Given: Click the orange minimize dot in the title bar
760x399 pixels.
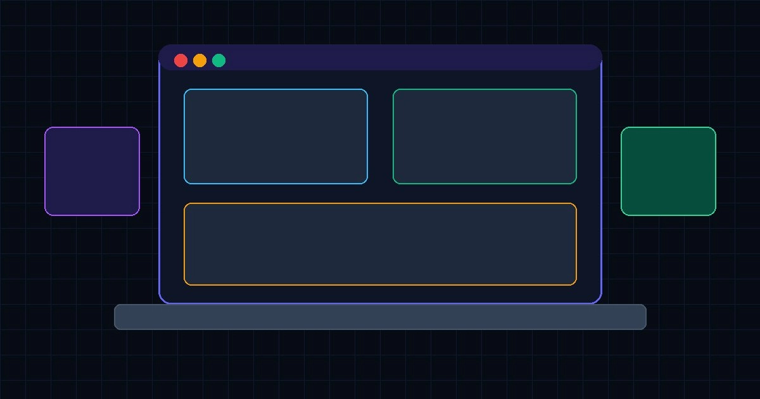Looking at the screenshot, I should point(199,60).
